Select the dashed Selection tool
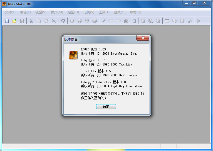213x151 pixels. tap(134, 21)
